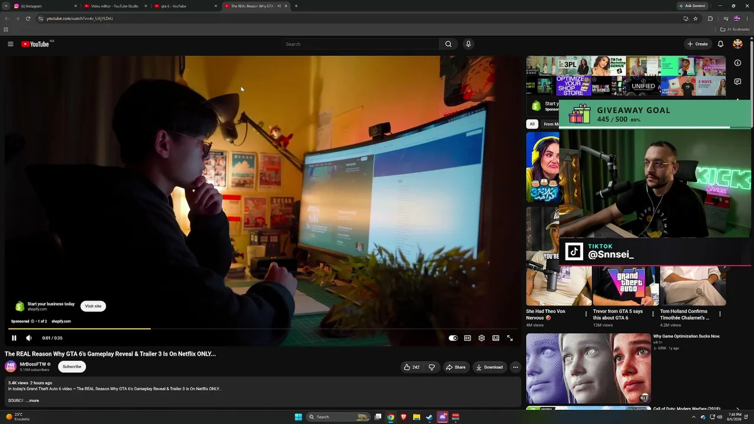Open YouTube notifications bell
The width and height of the screenshot is (754, 424).
[x=720, y=44]
